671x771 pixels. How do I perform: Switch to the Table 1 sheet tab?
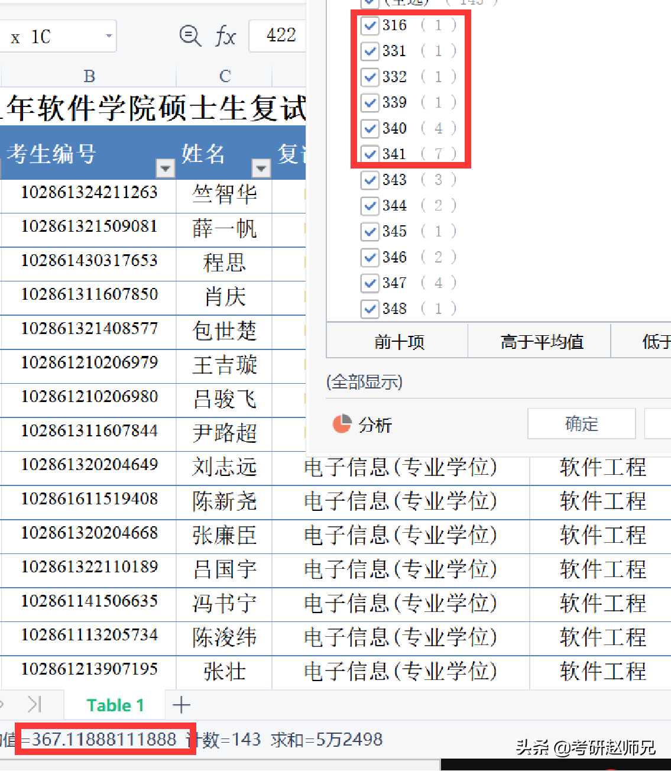coord(115,705)
